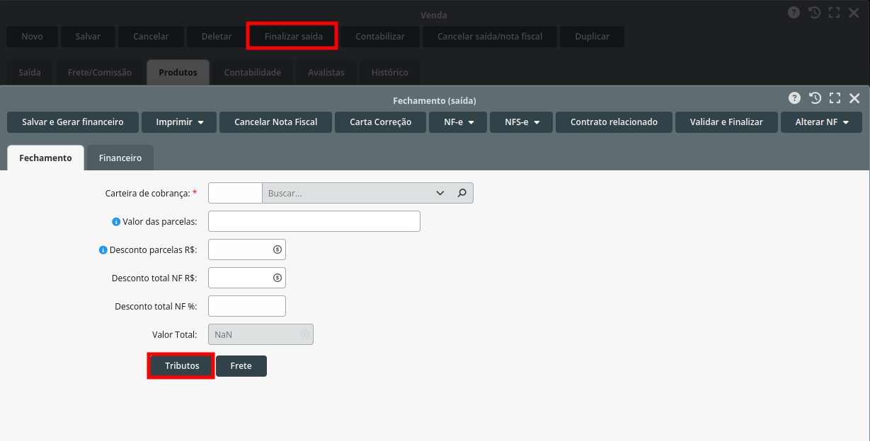Click info icon beside Desconto parcelas R$

click(103, 250)
